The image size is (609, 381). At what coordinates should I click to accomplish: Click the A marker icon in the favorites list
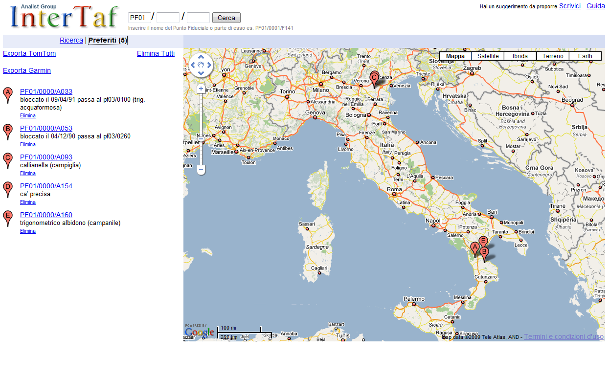(x=7, y=95)
